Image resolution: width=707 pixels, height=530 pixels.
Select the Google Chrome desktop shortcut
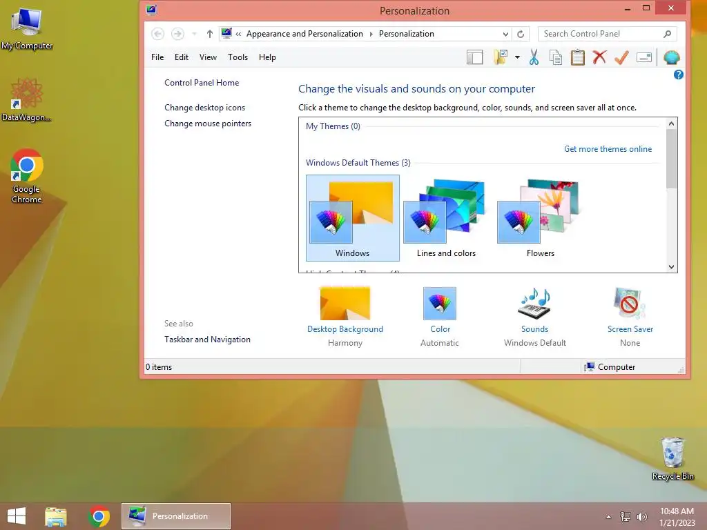point(27,176)
